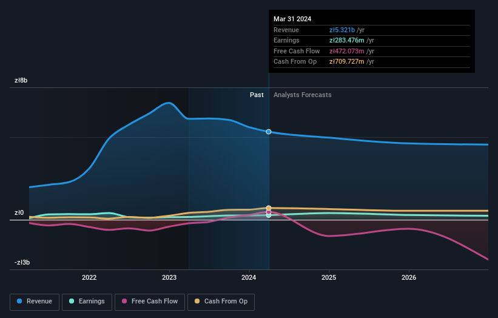
Task: Click the 'Revenue' row label in tooltip
Action: coord(286,30)
